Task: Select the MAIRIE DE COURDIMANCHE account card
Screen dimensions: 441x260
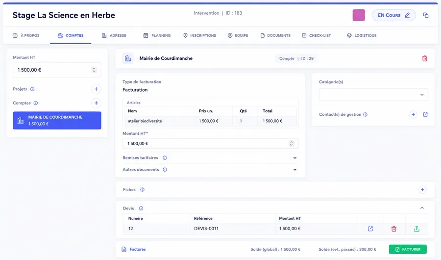Action: point(57,121)
